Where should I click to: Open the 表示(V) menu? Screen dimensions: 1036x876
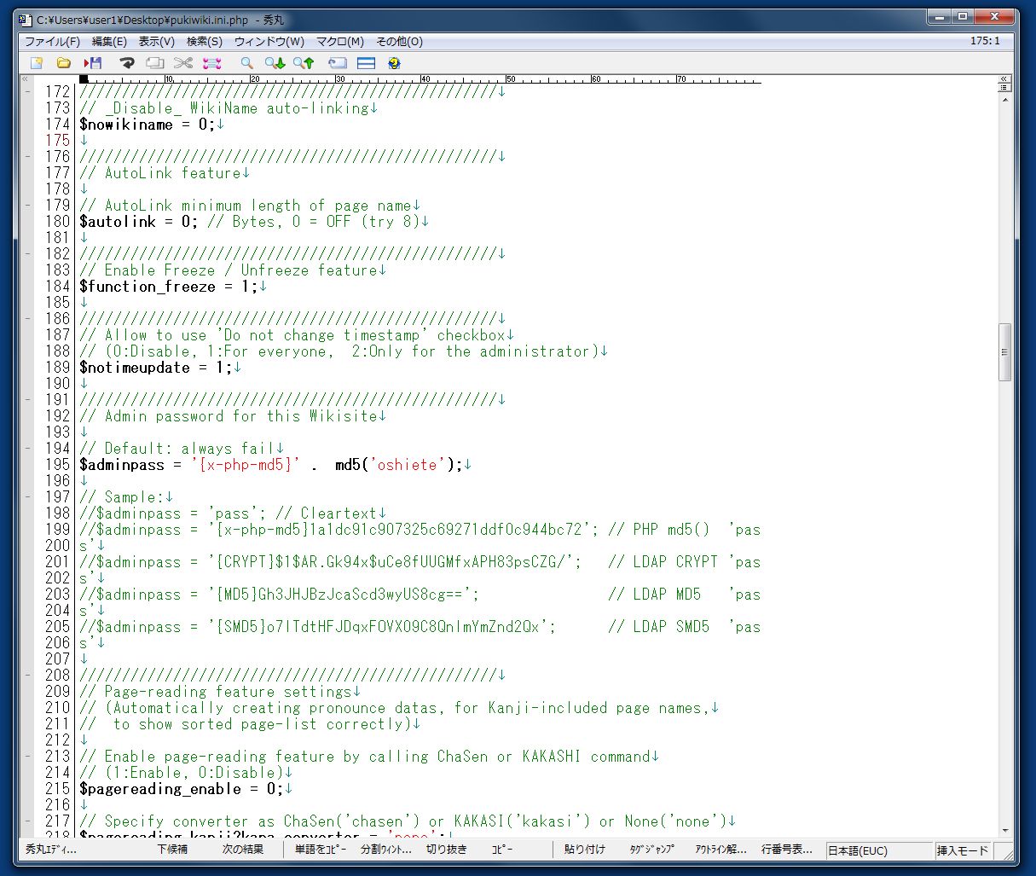tap(157, 41)
